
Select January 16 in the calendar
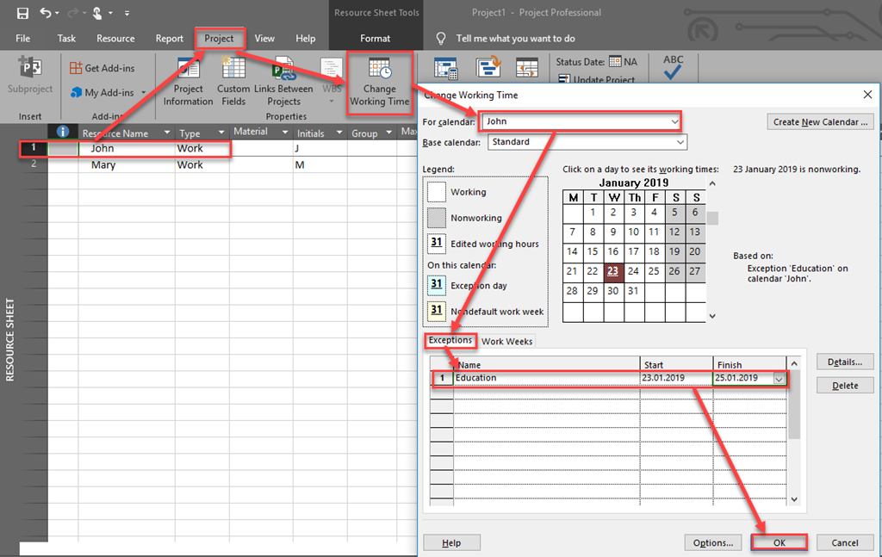coord(612,251)
